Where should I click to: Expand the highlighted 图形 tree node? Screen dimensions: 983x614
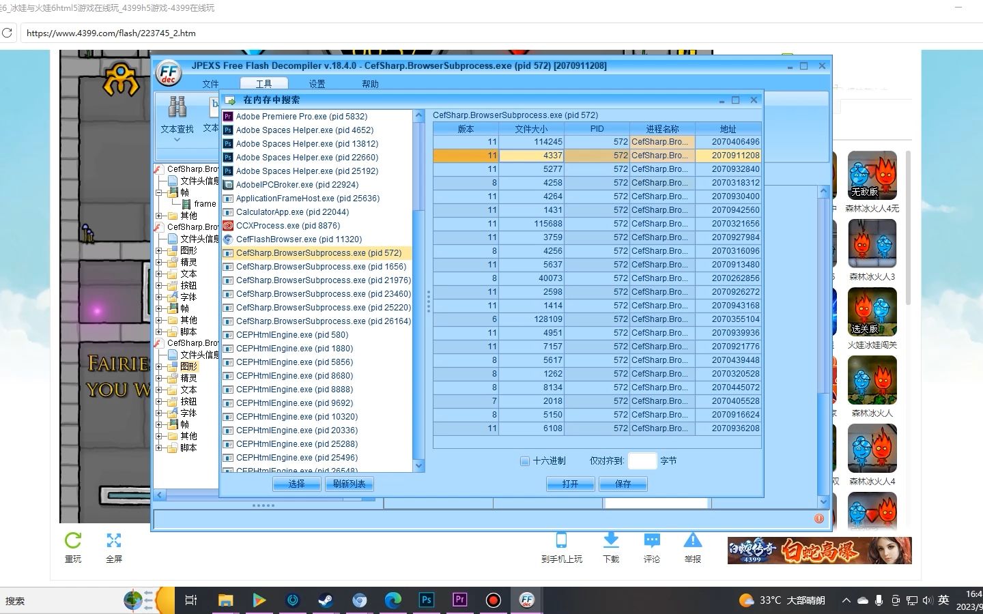(x=158, y=366)
